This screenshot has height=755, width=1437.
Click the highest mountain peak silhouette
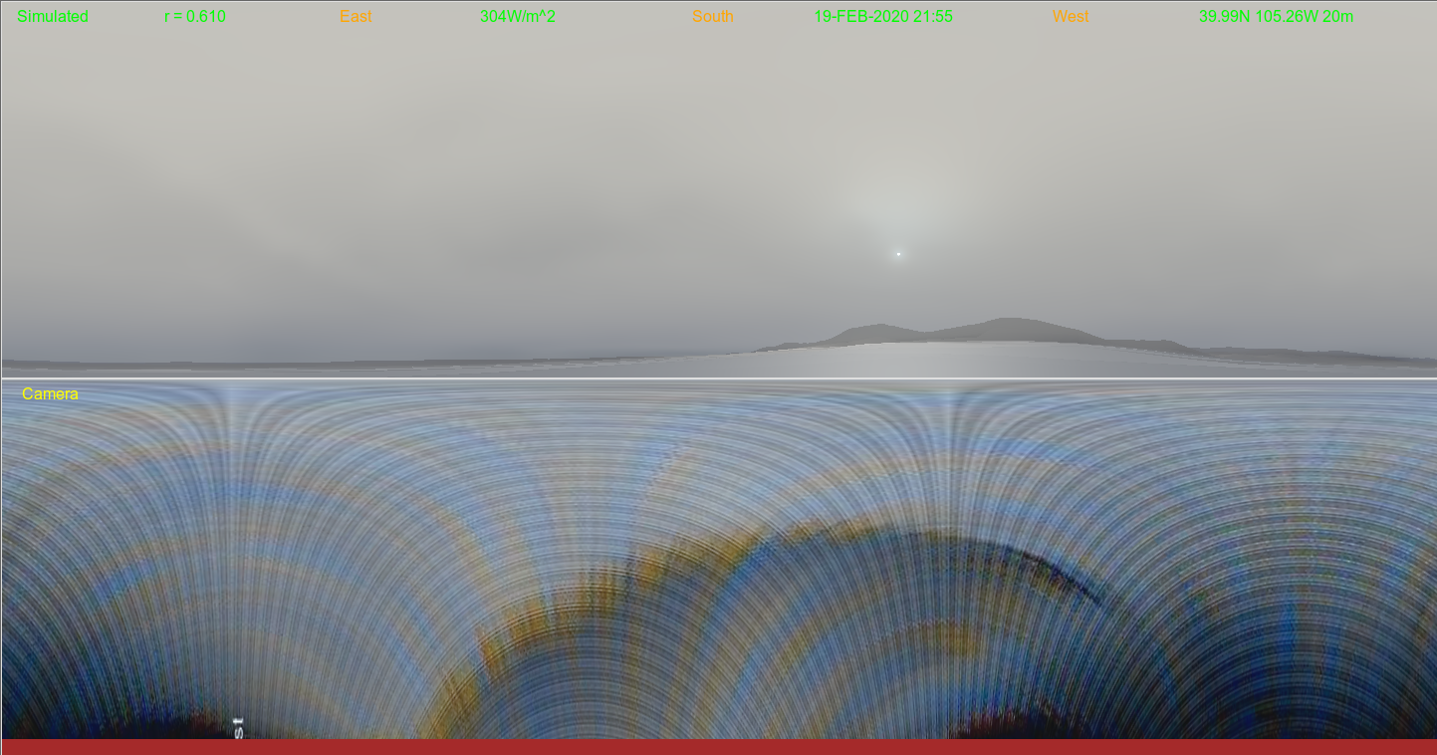click(x=1008, y=322)
